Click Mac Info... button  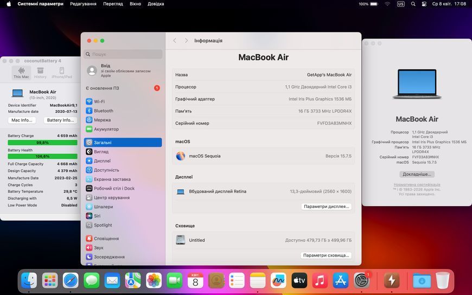[22, 120]
